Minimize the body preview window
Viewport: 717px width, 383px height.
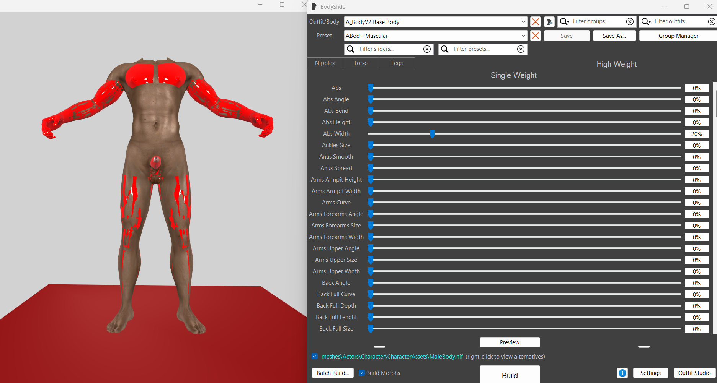click(x=260, y=5)
